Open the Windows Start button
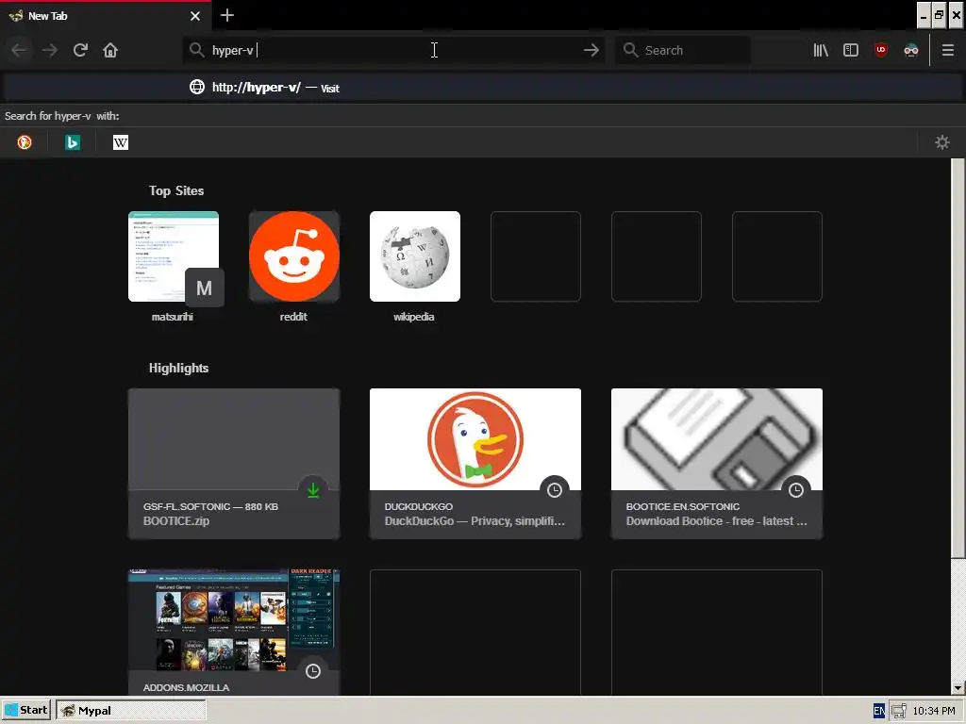The height and width of the screenshot is (724, 966). click(x=26, y=711)
